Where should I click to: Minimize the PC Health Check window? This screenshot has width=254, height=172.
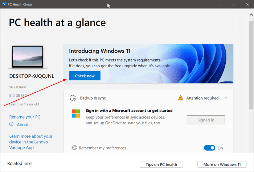221,4
